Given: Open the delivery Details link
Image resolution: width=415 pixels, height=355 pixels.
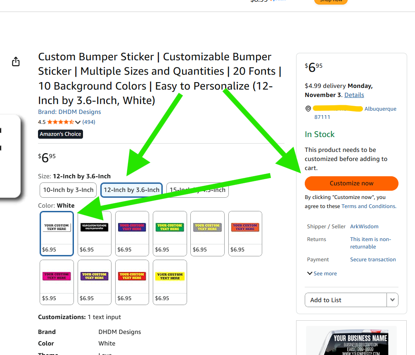Looking at the screenshot, I should pos(354,95).
